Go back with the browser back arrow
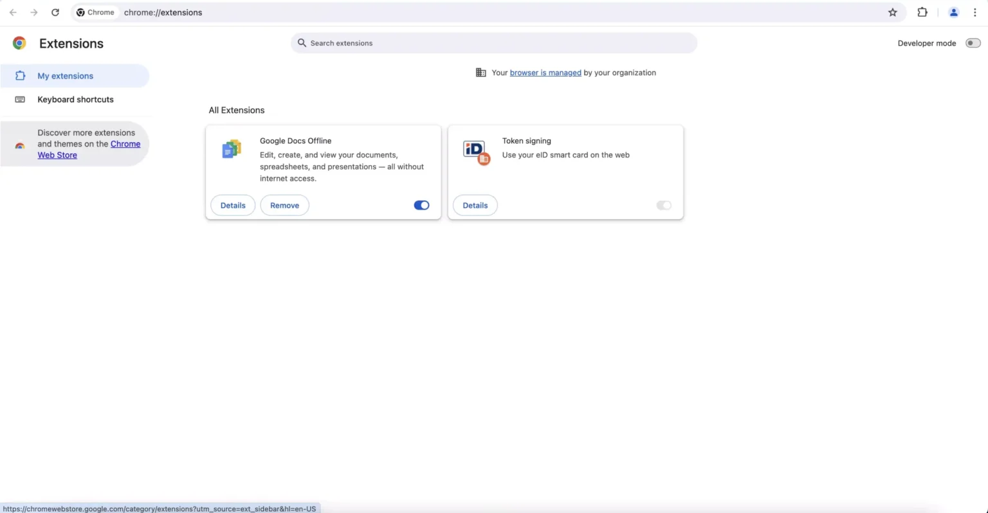 point(13,12)
